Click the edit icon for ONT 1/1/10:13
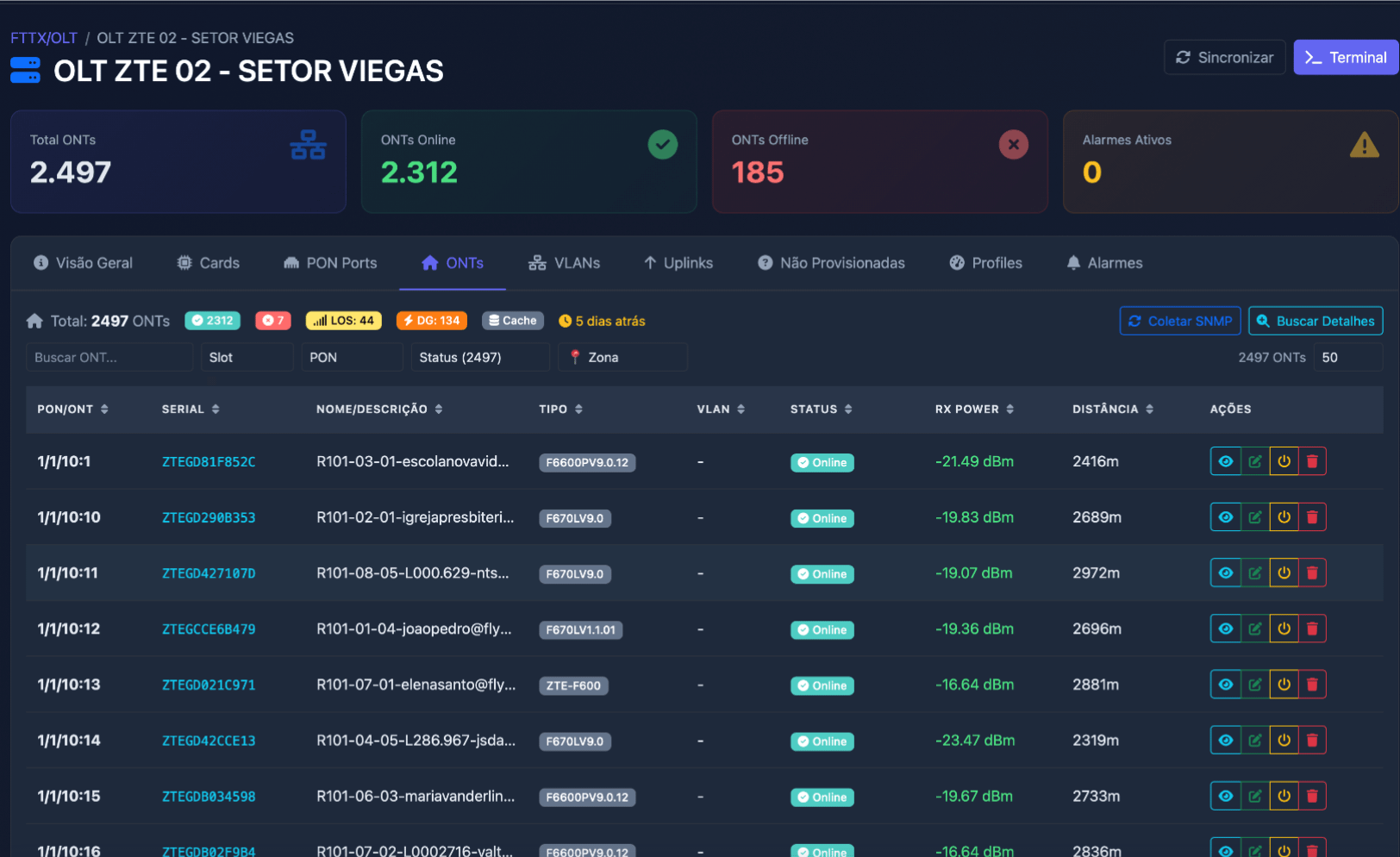 (x=1254, y=685)
